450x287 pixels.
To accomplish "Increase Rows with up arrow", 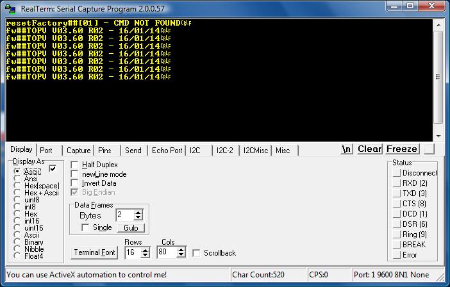I will click(x=146, y=250).
